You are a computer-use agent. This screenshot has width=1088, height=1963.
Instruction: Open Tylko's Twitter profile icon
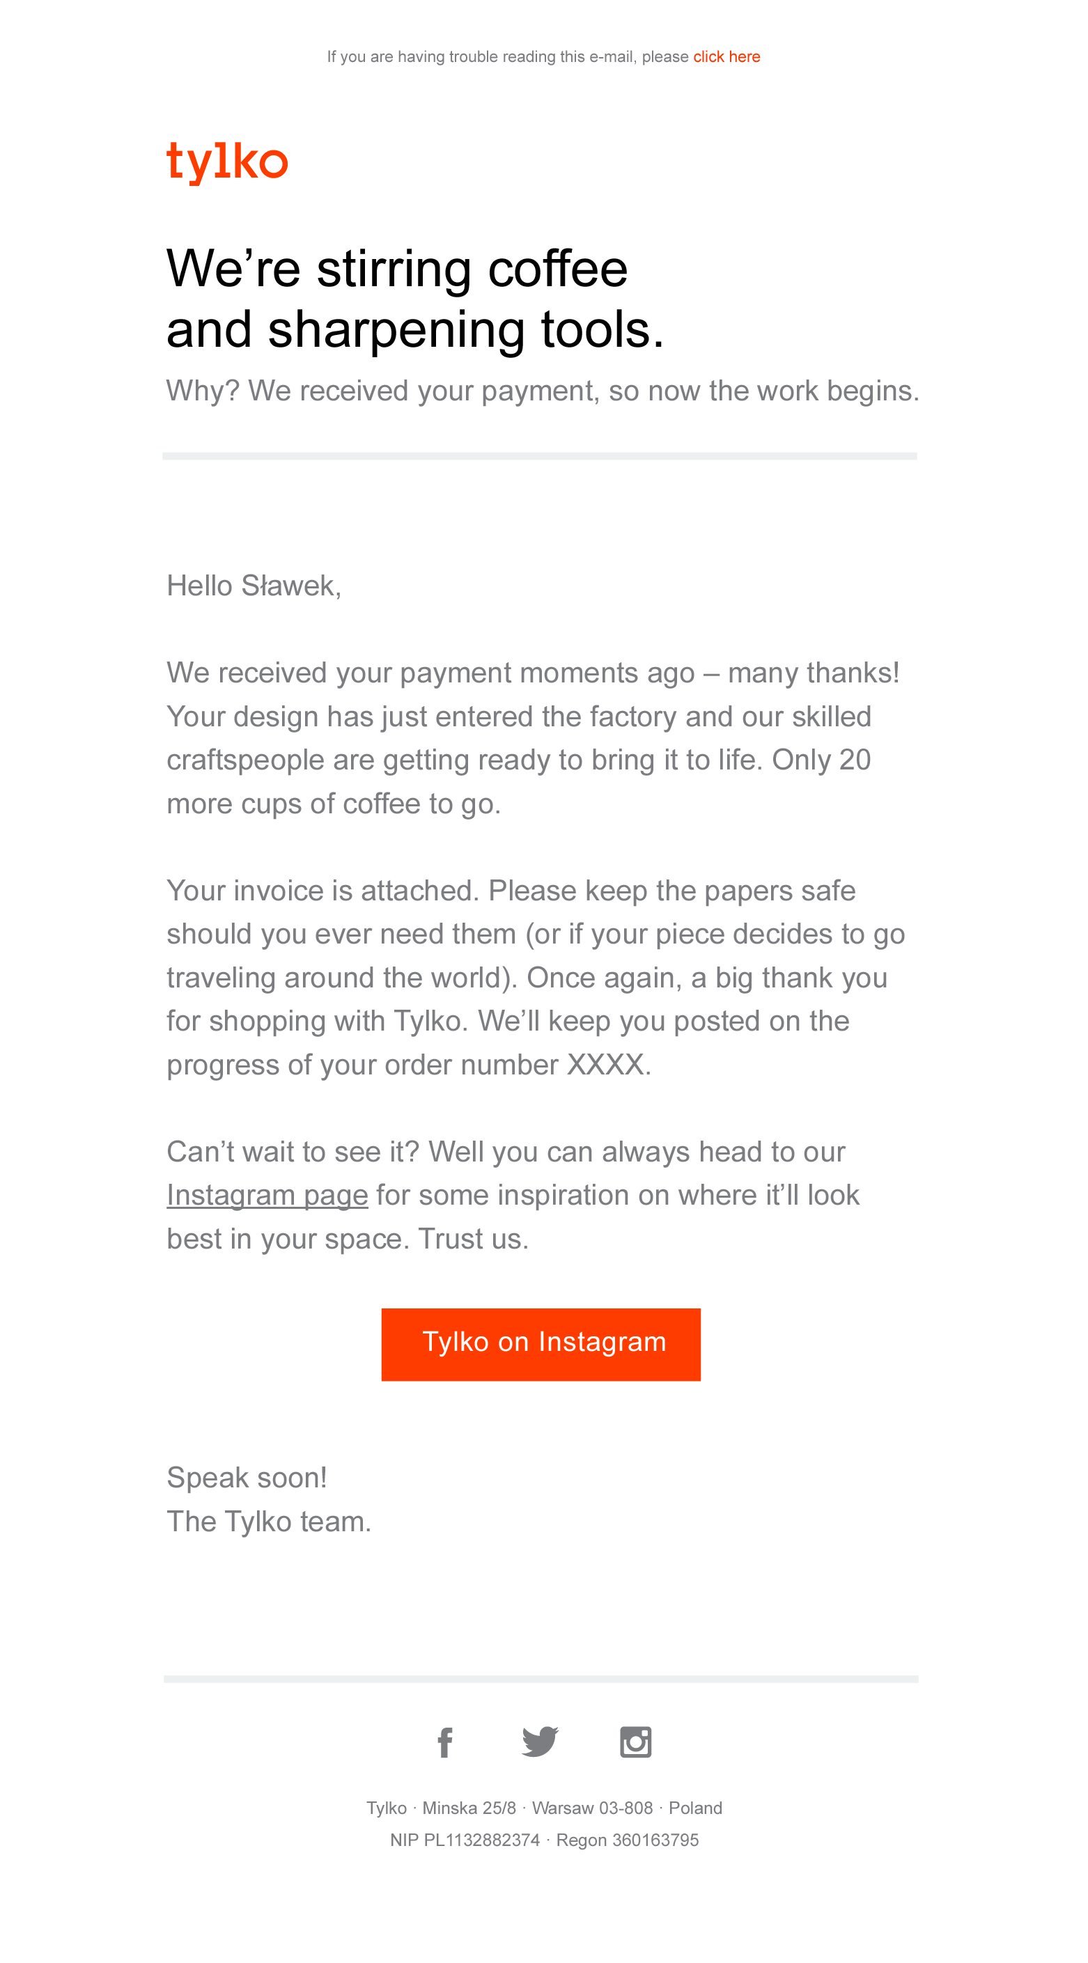coord(540,1742)
